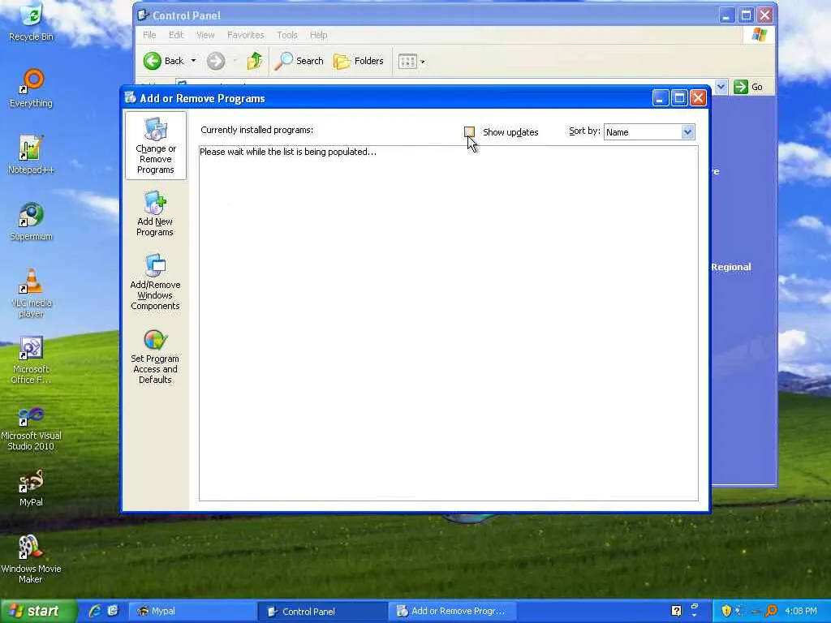
Task: Click Everything search icon in system tray
Action: tap(772, 611)
